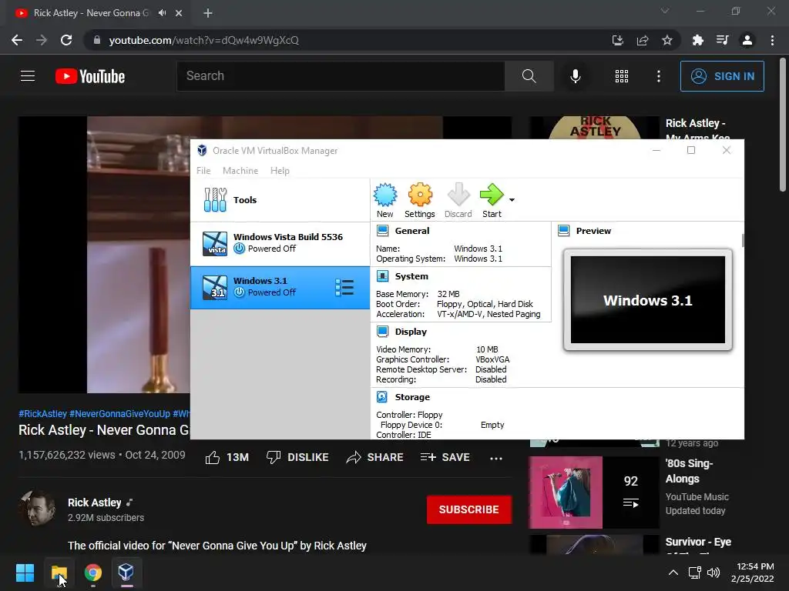Open Chrome three-dot menu
Image resolution: width=789 pixels, height=591 pixels.
point(772,40)
